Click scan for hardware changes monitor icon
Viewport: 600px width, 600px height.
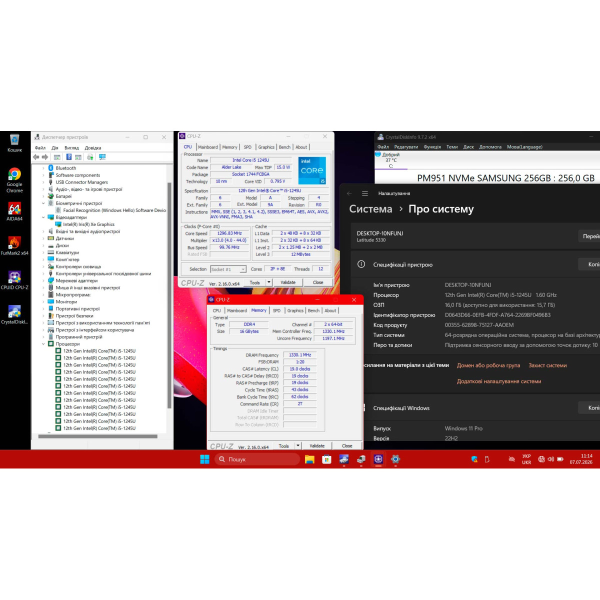pyautogui.click(x=102, y=157)
